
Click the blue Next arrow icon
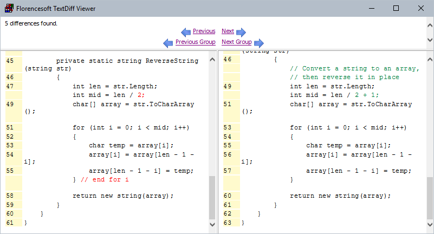241,32
